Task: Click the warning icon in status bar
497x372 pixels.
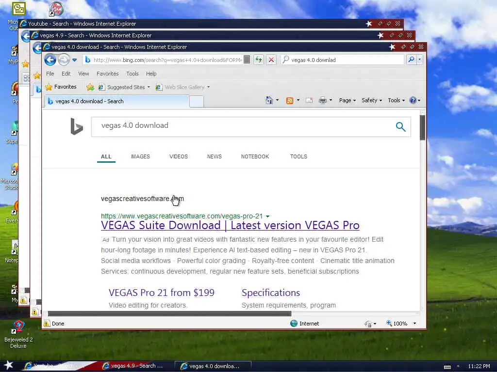Action: pyautogui.click(x=47, y=323)
